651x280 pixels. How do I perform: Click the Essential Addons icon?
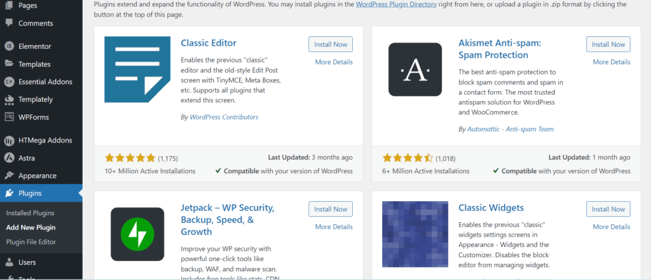pos(9,82)
